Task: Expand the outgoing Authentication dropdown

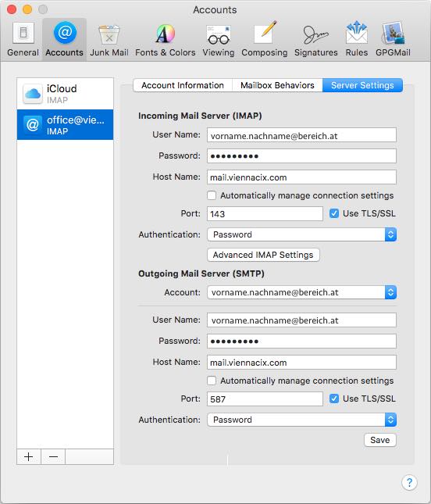Action: [x=301, y=420]
